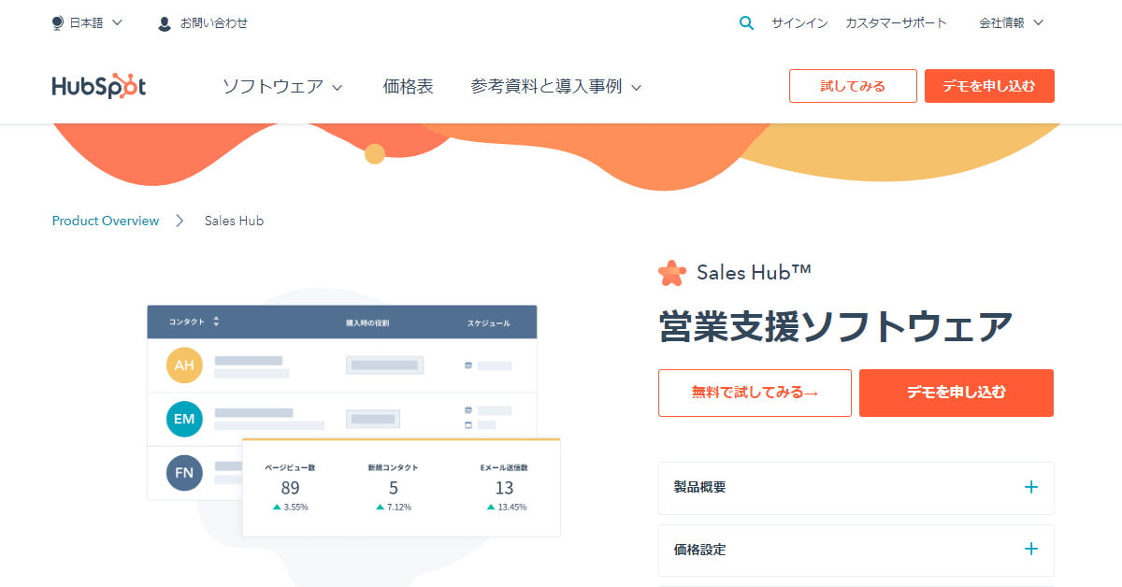Go to the 価格表 page
Image resolution: width=1122 pixels, height=587 pixels.
pyautogui.click(x=408, y=87)
